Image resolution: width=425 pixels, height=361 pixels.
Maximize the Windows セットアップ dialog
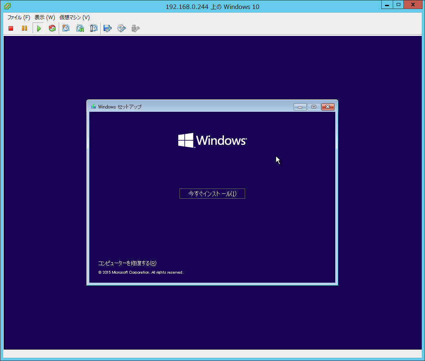(x=314, y=107)
